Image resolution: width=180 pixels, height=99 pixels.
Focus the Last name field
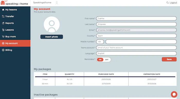[136, 24]
